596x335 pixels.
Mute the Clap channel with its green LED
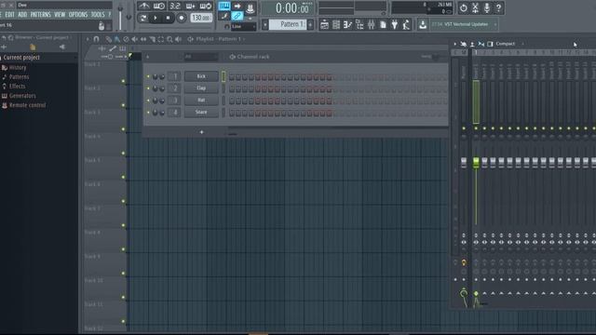(148, 88)
